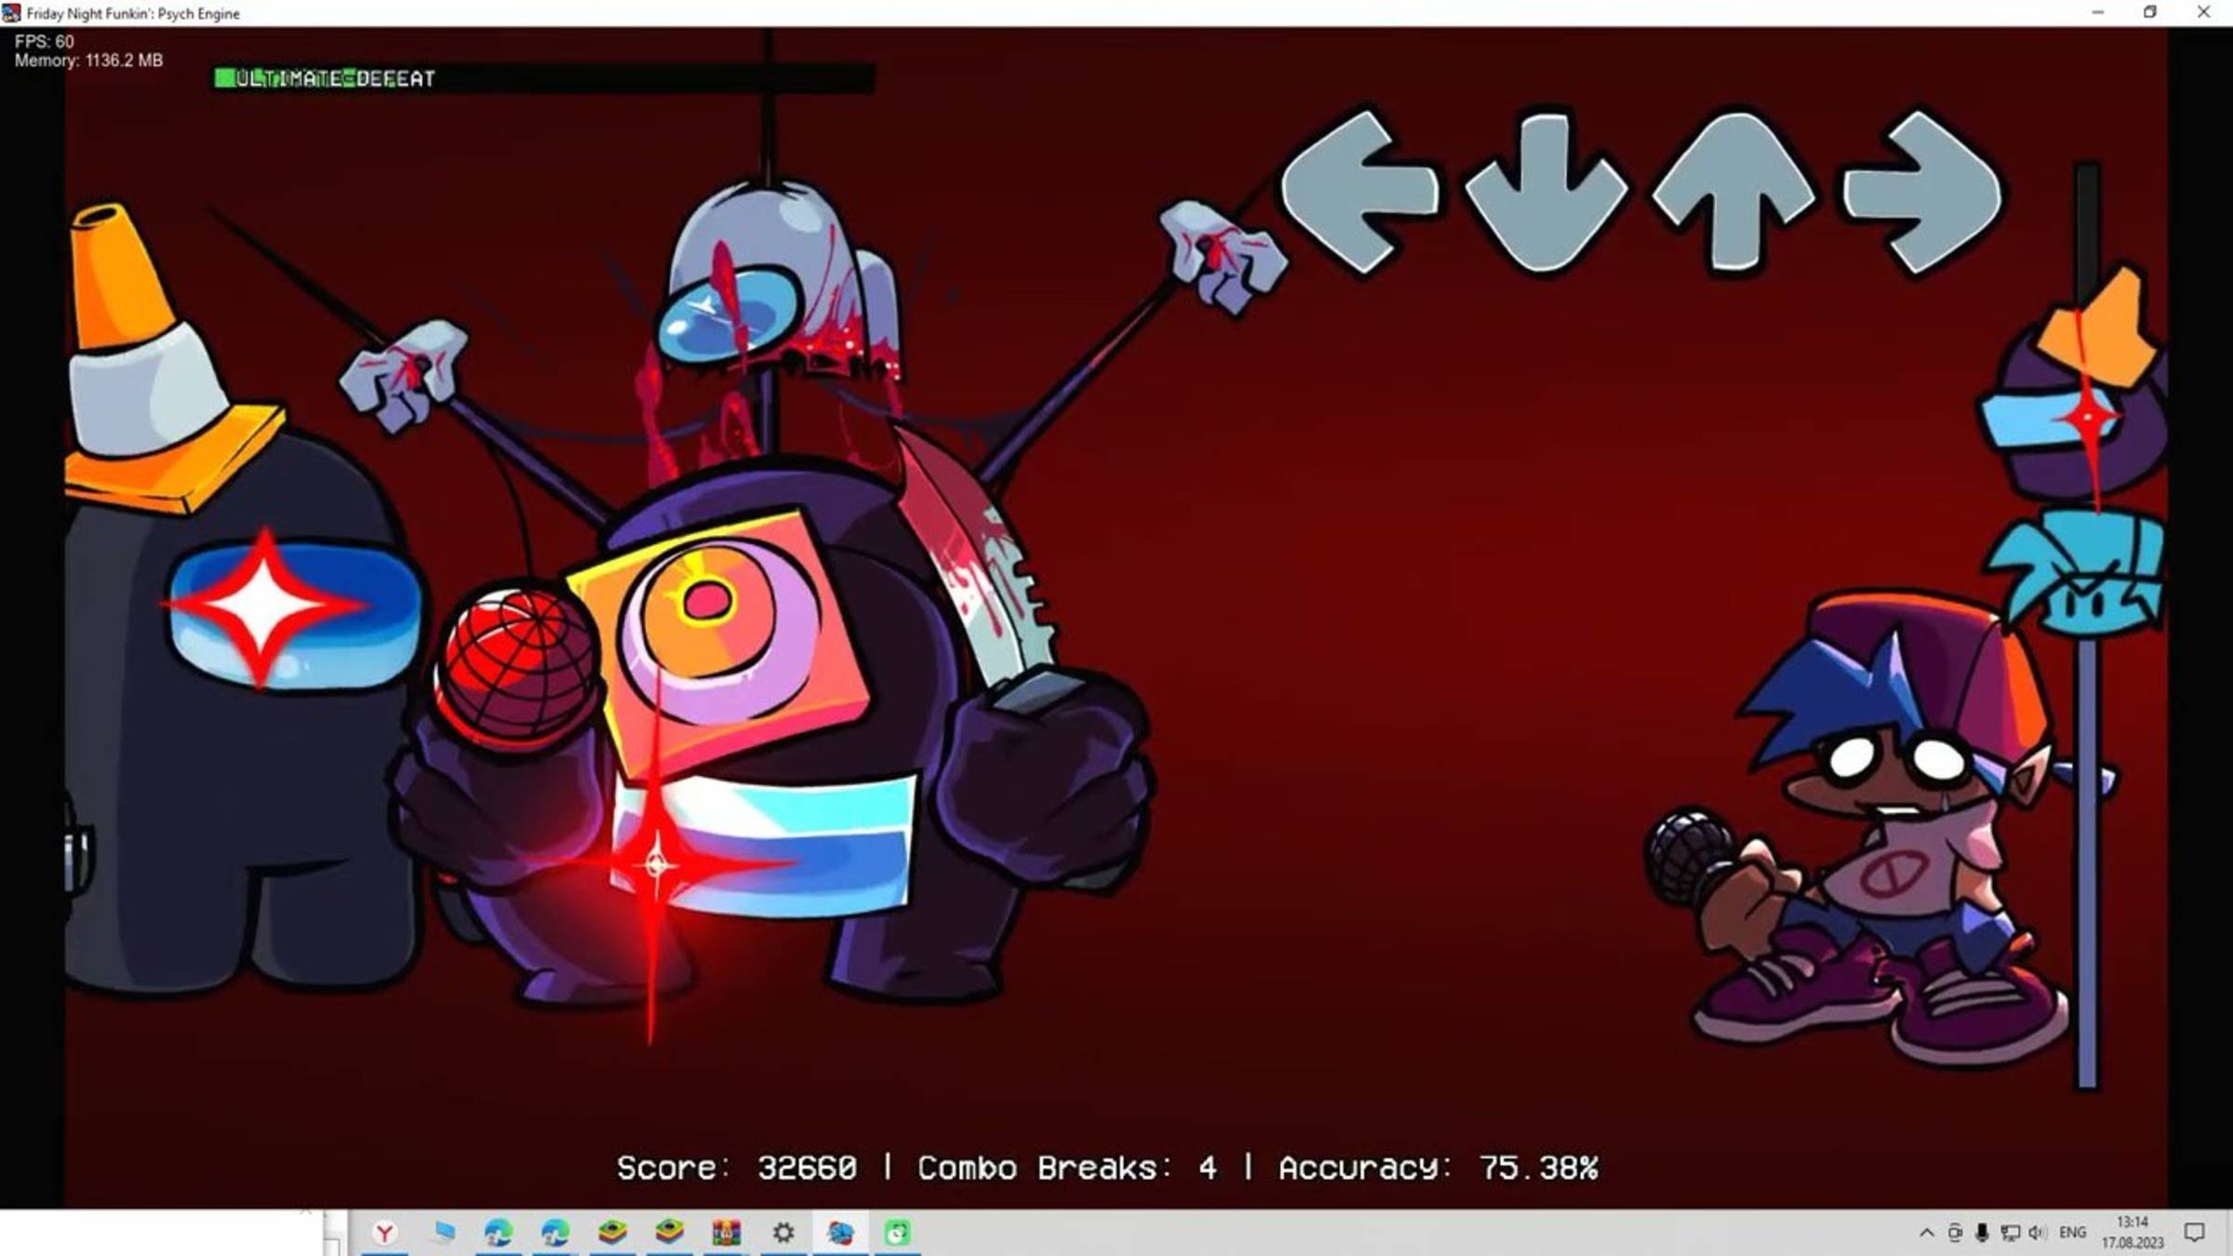This screenshot has height=1256, width=2233.
Task: Open the notification center icon
Action: (2195, 1233)
